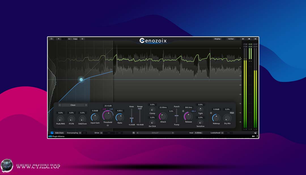Click the save preset disk icon
The image size is (306, 175).
(x=133, y=133)
